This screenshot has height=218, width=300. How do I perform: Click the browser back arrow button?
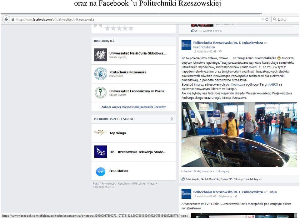click(6, 19)
